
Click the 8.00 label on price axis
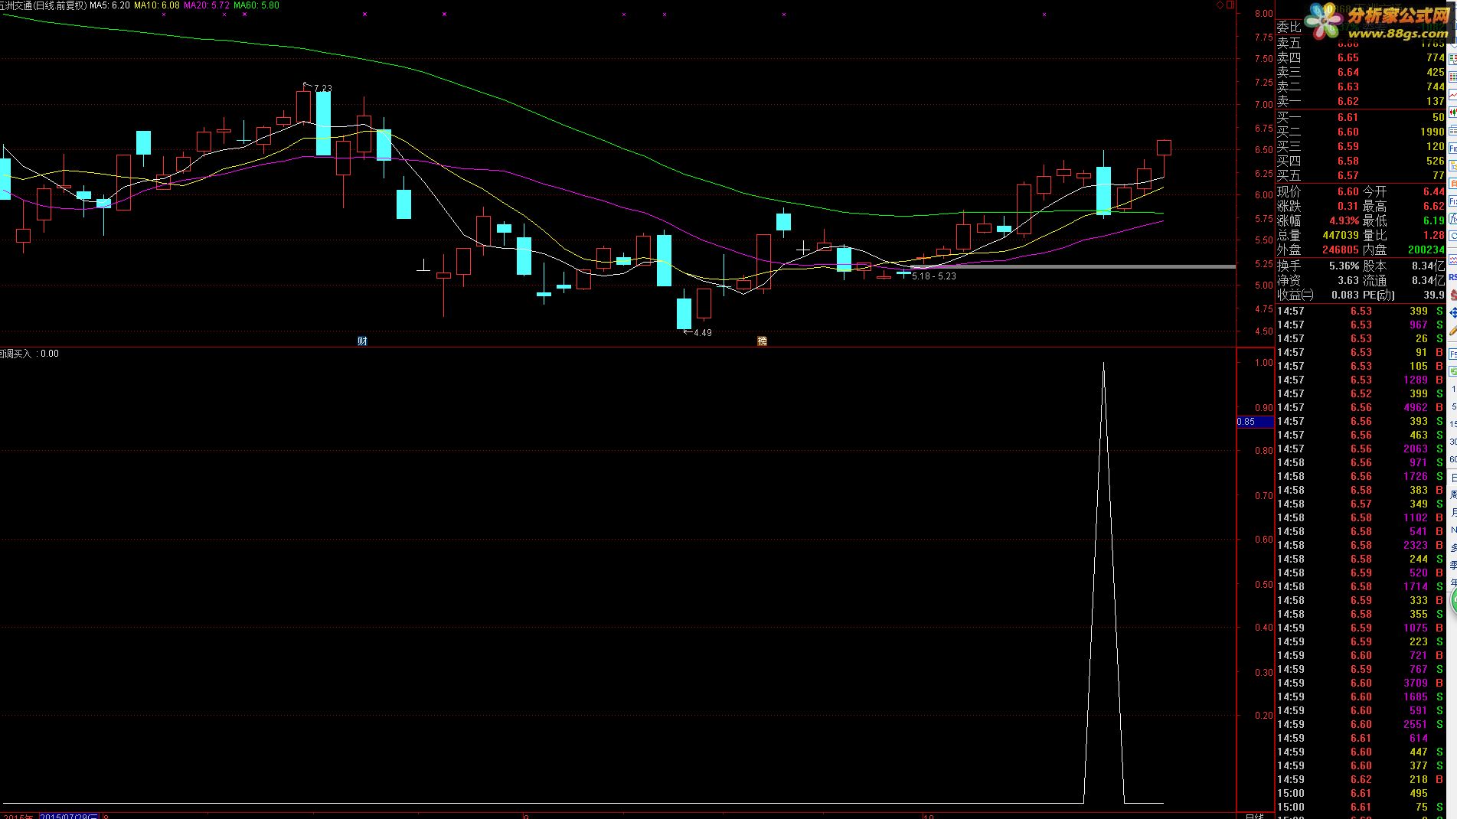coord(1263,14)
